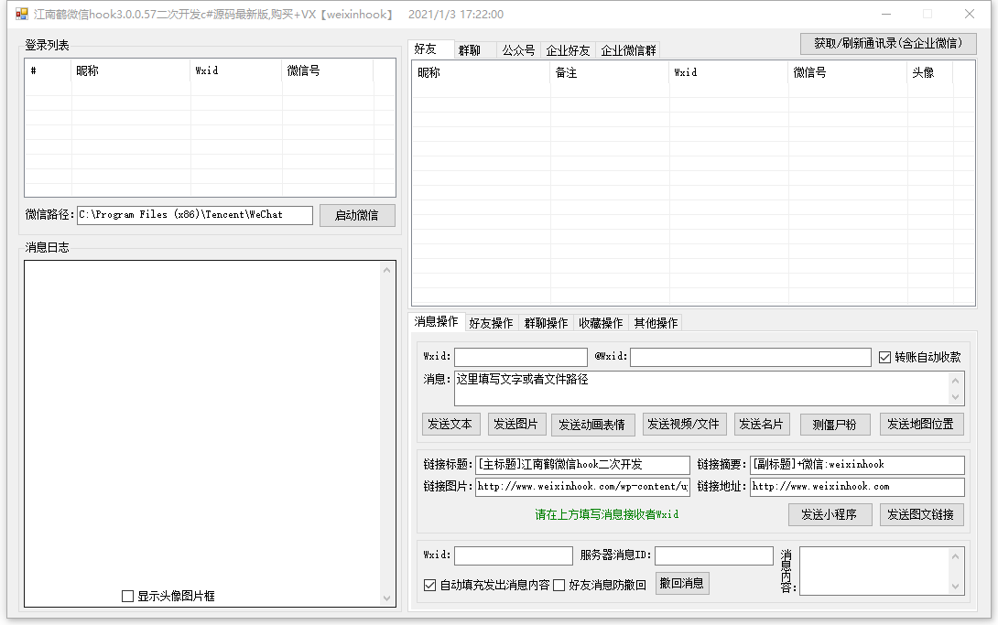
Task: Click Wxid column header in contacts table
Action: (x=728, y=72)
